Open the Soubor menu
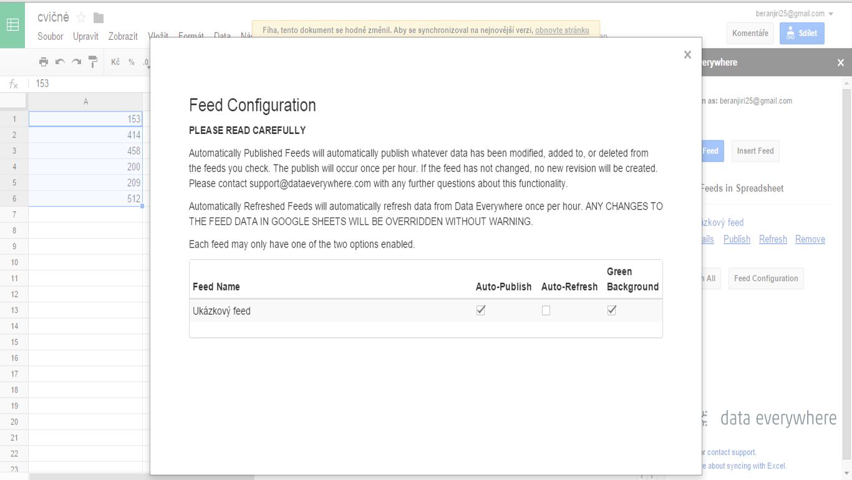This screenshot has width=852, height=480. [51, 36]
